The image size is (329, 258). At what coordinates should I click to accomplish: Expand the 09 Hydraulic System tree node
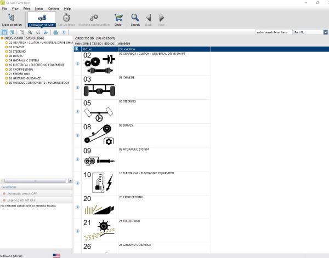[x=7, y=60]
